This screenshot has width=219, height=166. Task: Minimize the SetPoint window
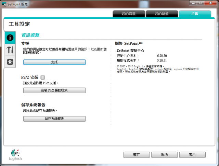[x=193, y=3]
